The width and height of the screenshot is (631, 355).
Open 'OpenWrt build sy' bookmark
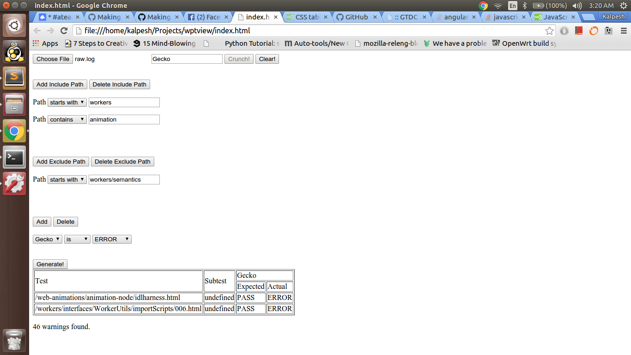[x=524, y=43]
